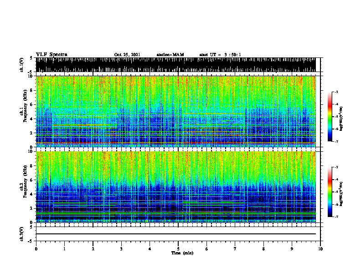Click the '-7' label on ch.2 colorbar

pos(336,217)
